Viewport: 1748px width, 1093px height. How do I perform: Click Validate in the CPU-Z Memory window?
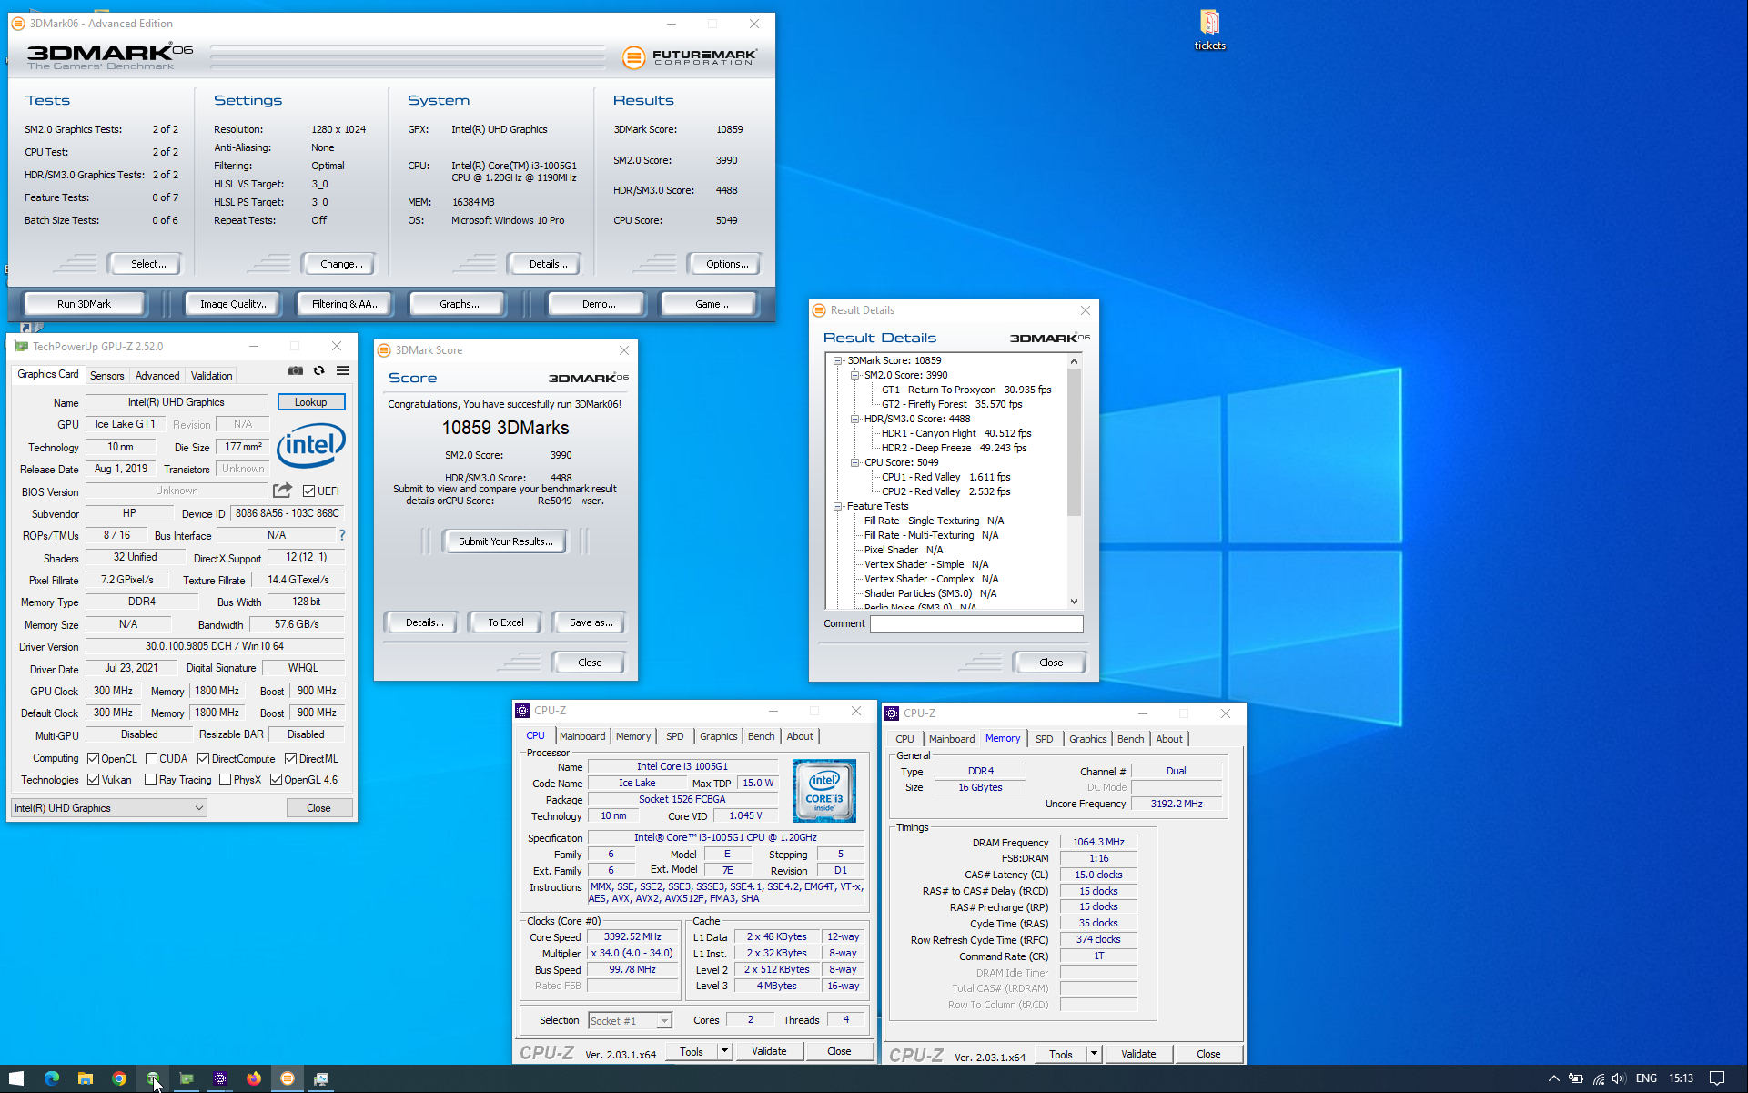coord(1138,1054)
